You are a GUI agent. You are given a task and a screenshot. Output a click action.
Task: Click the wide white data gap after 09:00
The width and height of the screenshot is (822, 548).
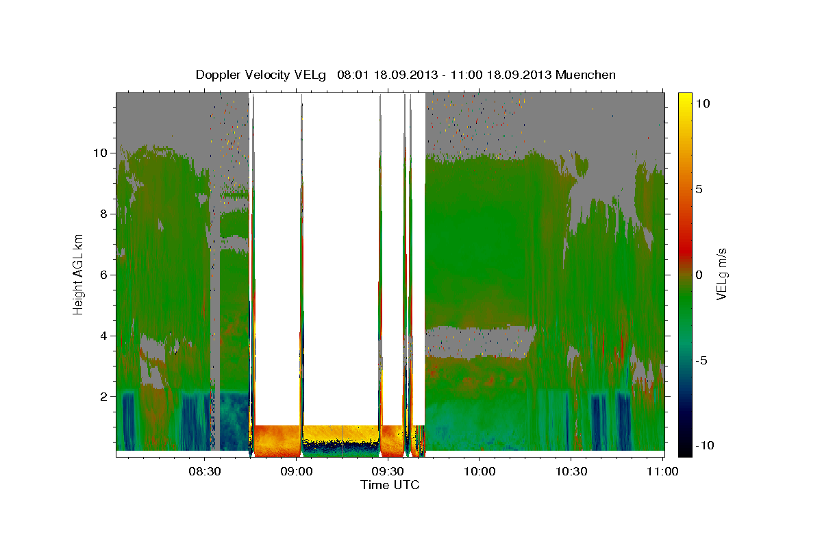(340, 260)
